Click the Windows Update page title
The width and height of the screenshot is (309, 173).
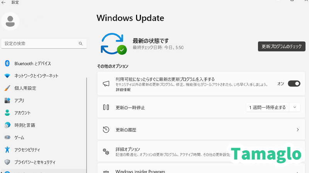tap(130, 18)
